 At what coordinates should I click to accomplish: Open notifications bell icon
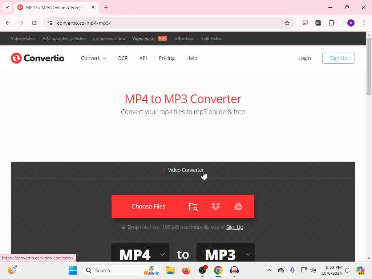point(347,270)
